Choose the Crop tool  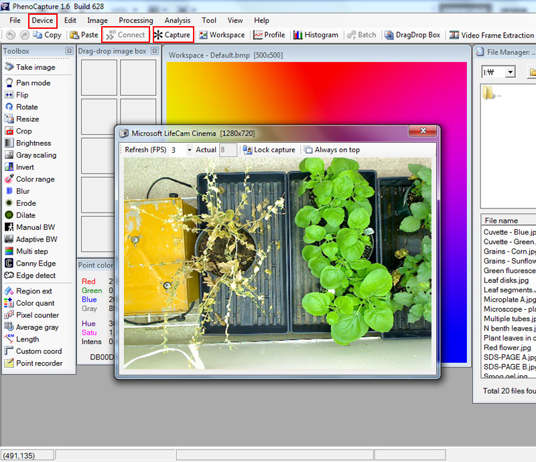point(23,131)
